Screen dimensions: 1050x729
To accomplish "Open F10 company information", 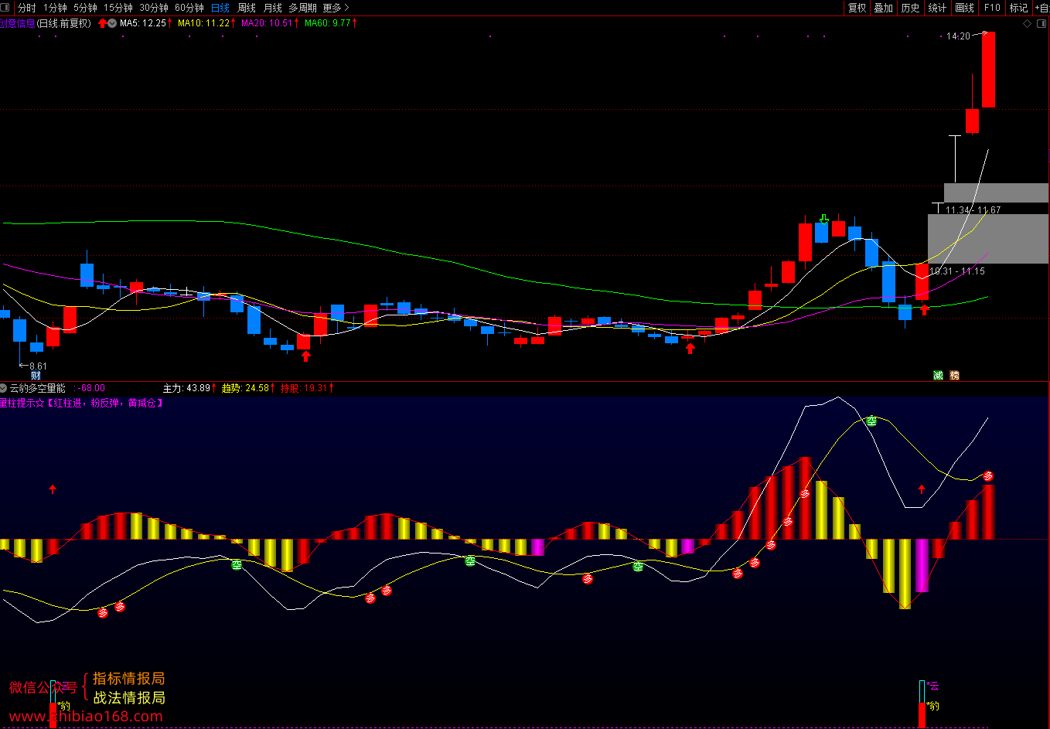I will 991,8.
